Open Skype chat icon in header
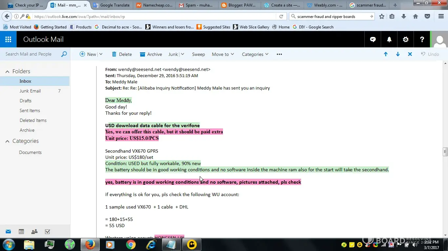 tap(373, 40)
